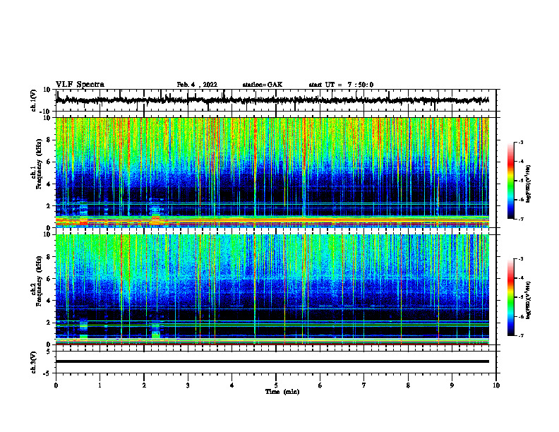The height and width of the screenshot is (432, 559).
Task: Click time axis tick label "10"
Action: (496, 385)
